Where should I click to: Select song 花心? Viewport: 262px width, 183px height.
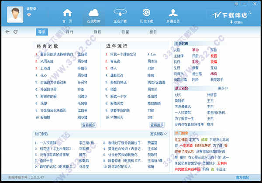tap(44, 76)
